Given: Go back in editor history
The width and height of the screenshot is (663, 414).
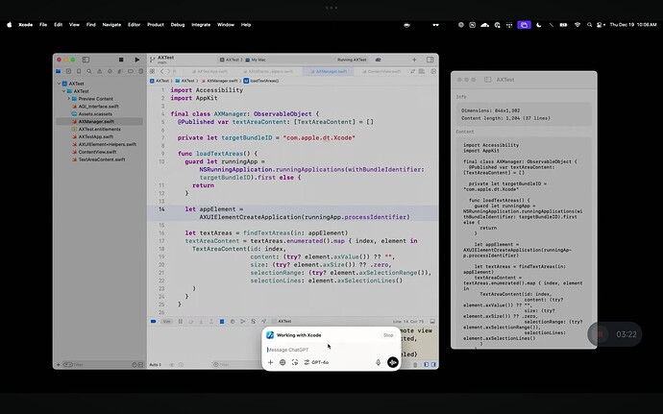Looking at the screenshot, I should (161, 71).
